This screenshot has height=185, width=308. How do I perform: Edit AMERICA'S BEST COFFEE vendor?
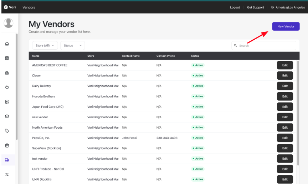click(285, 65)
